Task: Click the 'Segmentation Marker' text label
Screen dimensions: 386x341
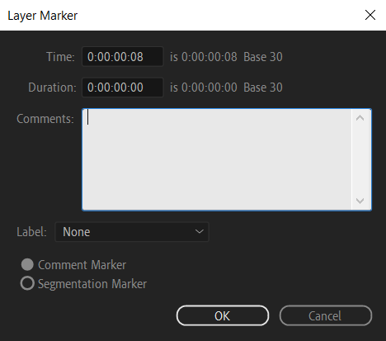Action: pos(92,284)
